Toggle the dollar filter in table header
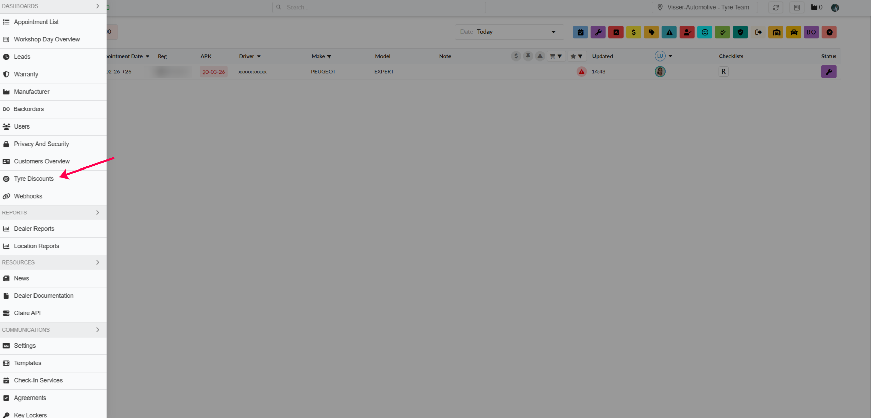The image size is (871, 418). coord(516,56)
